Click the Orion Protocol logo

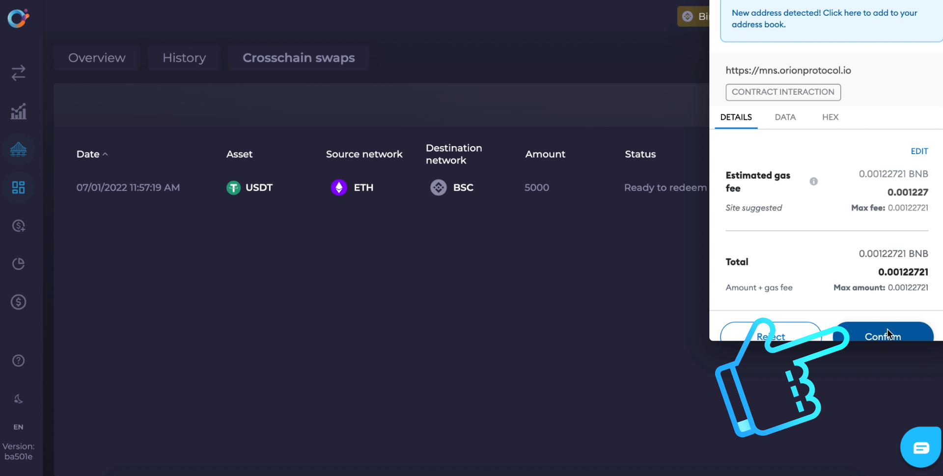tap(18, 18)
